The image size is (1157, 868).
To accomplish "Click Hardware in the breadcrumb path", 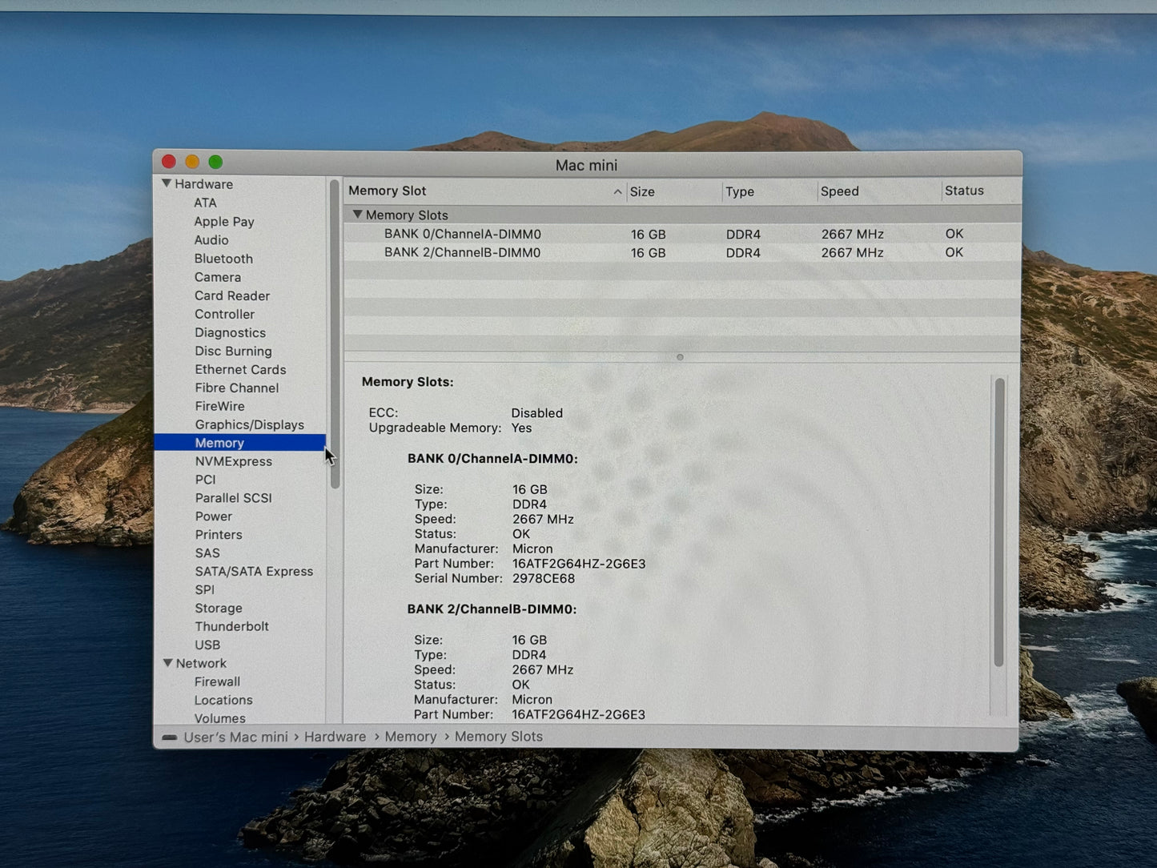I will pyautogui.click(x=335, y=736).
